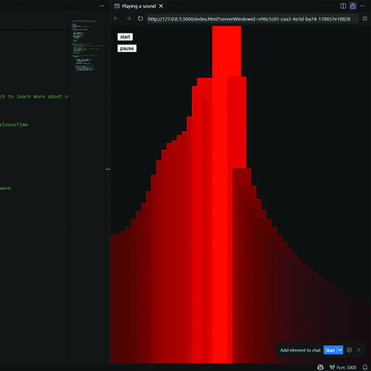The width and height of the screenshot is (371, 371).
Task: Select the Playing a sound tab
Action: pyautogui.click(x=139, y=6)
